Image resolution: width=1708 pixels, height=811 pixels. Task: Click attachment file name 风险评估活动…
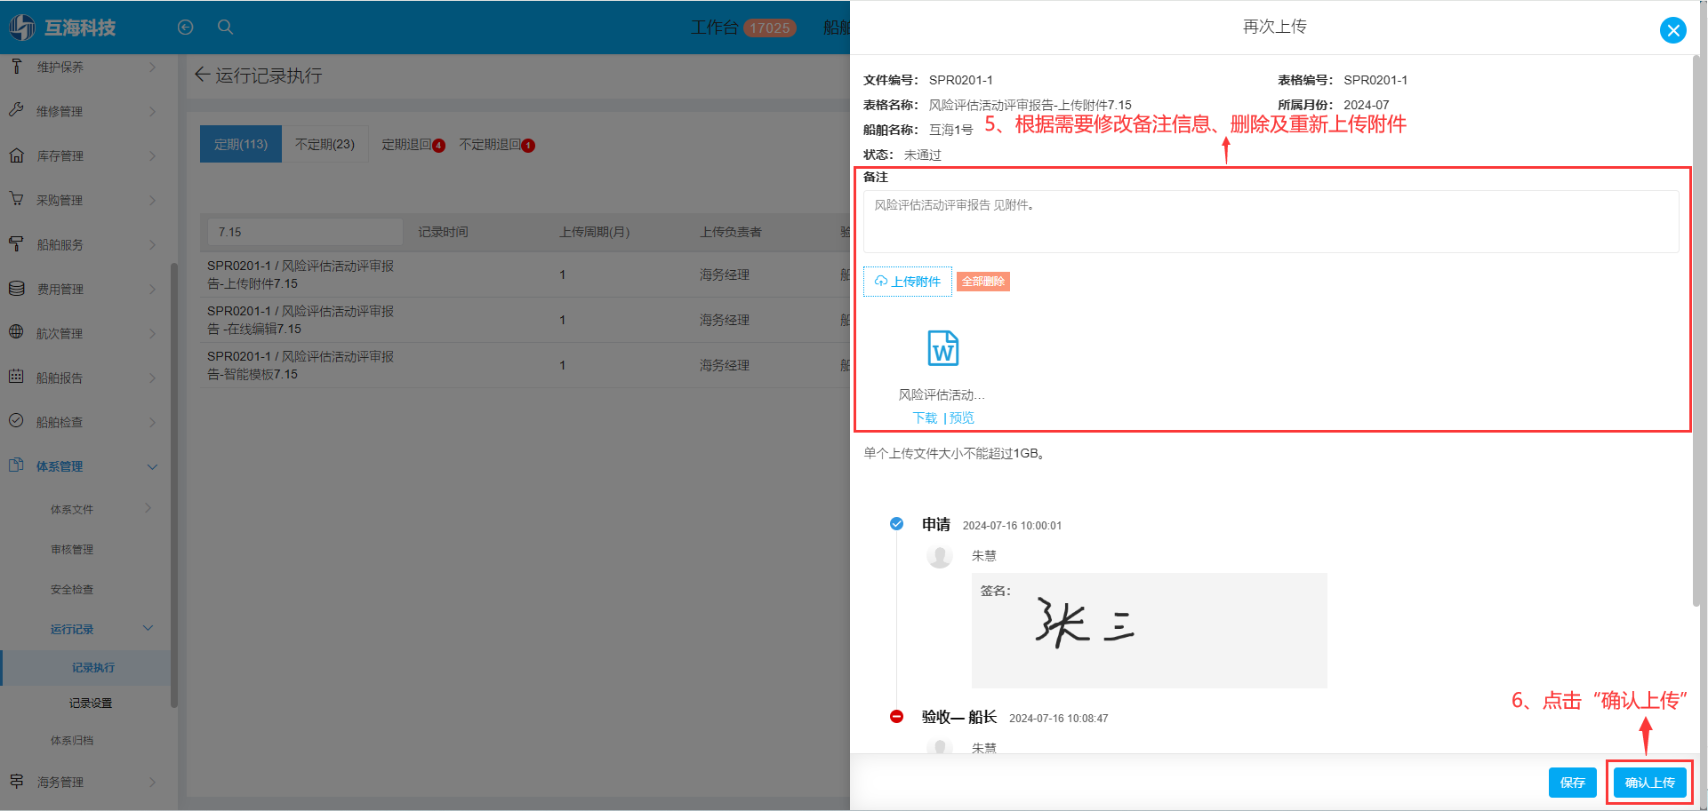click(942, 394)
